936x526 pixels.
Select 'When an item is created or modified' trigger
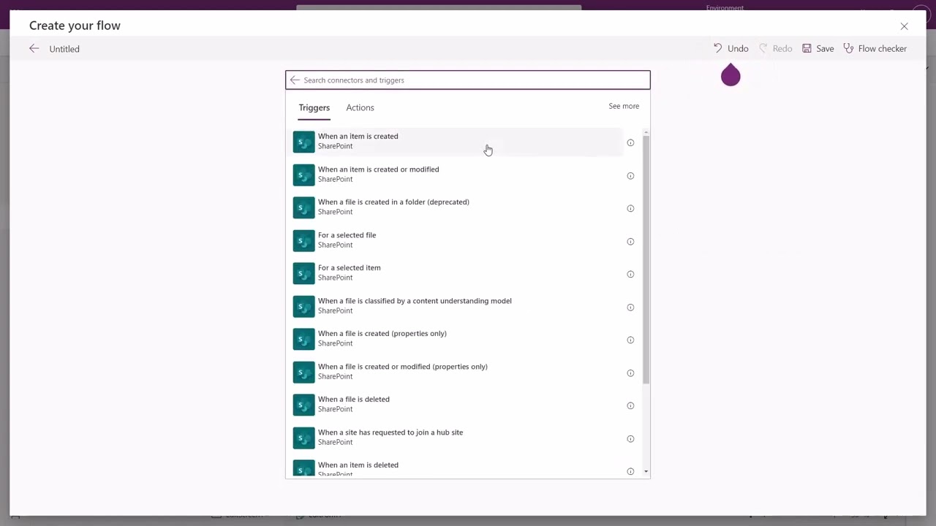click(457, 175)
